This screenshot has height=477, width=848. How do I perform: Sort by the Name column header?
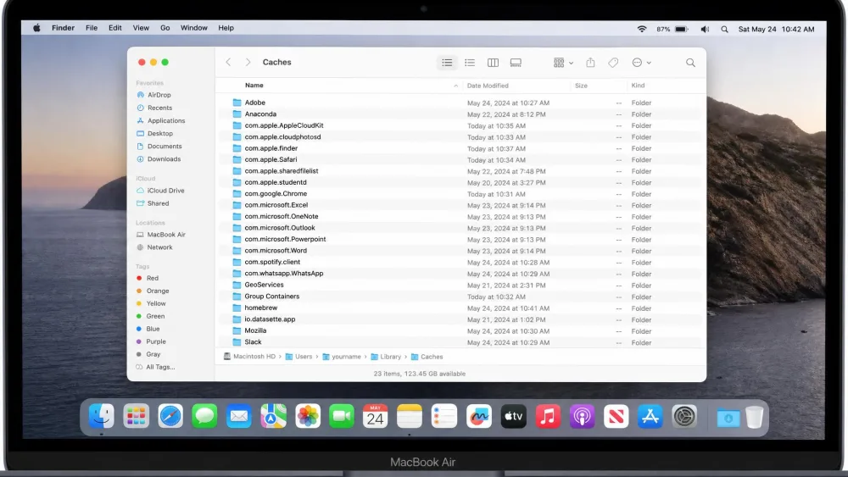click(254, 86)
